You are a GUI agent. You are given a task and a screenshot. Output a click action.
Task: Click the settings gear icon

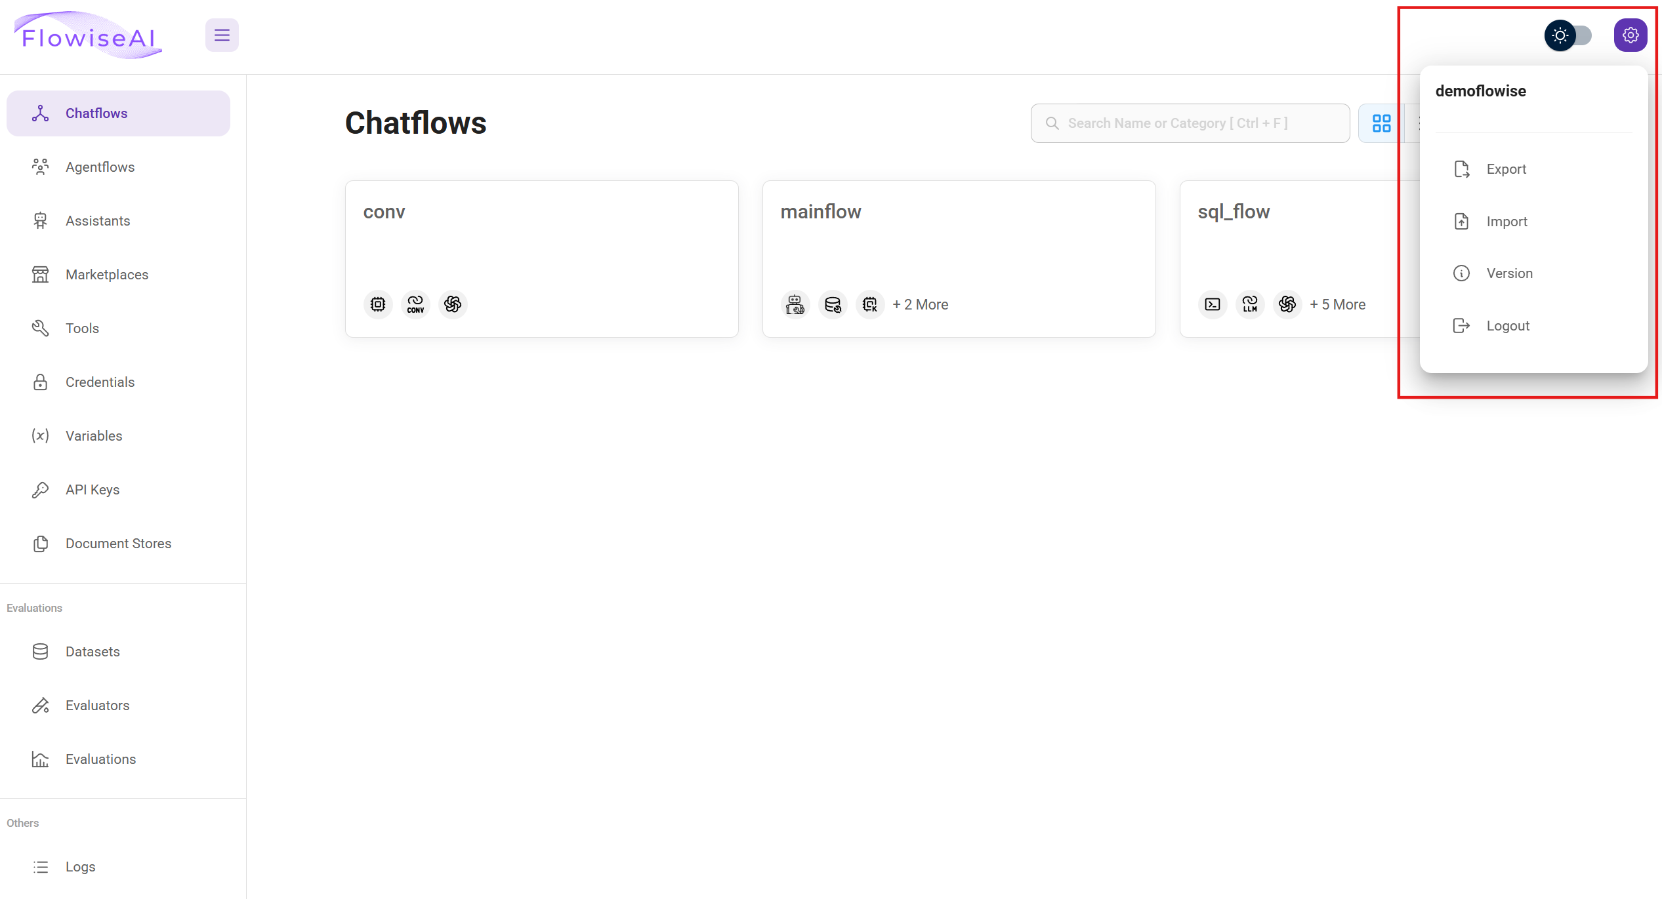point(1630,35)
